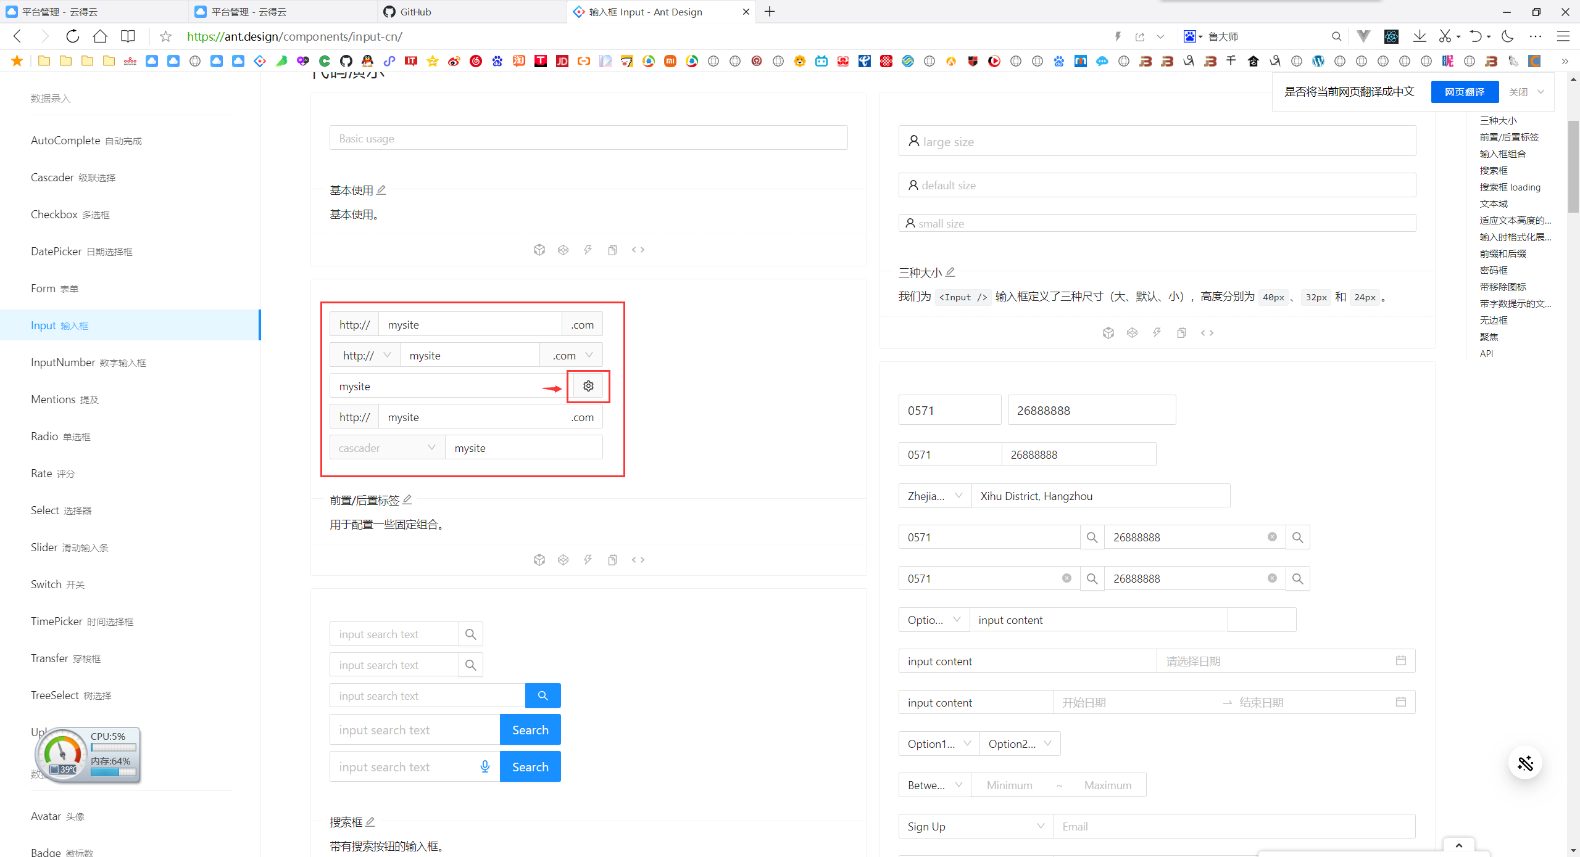Image resolution: width=1580 pixels, height=857 pixels.
Task: Click the microphone icon in the search input
Action: pyautogui.click(x=484, y=766)
